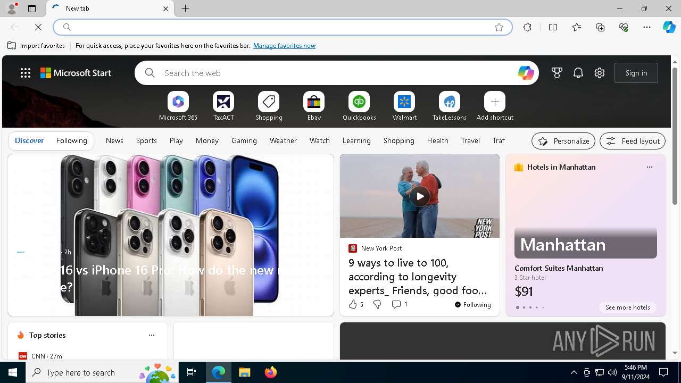The height and width of the screenshot is (383, 681).
Task: Open the Walmart shortcut
Action: click(404, 106)
